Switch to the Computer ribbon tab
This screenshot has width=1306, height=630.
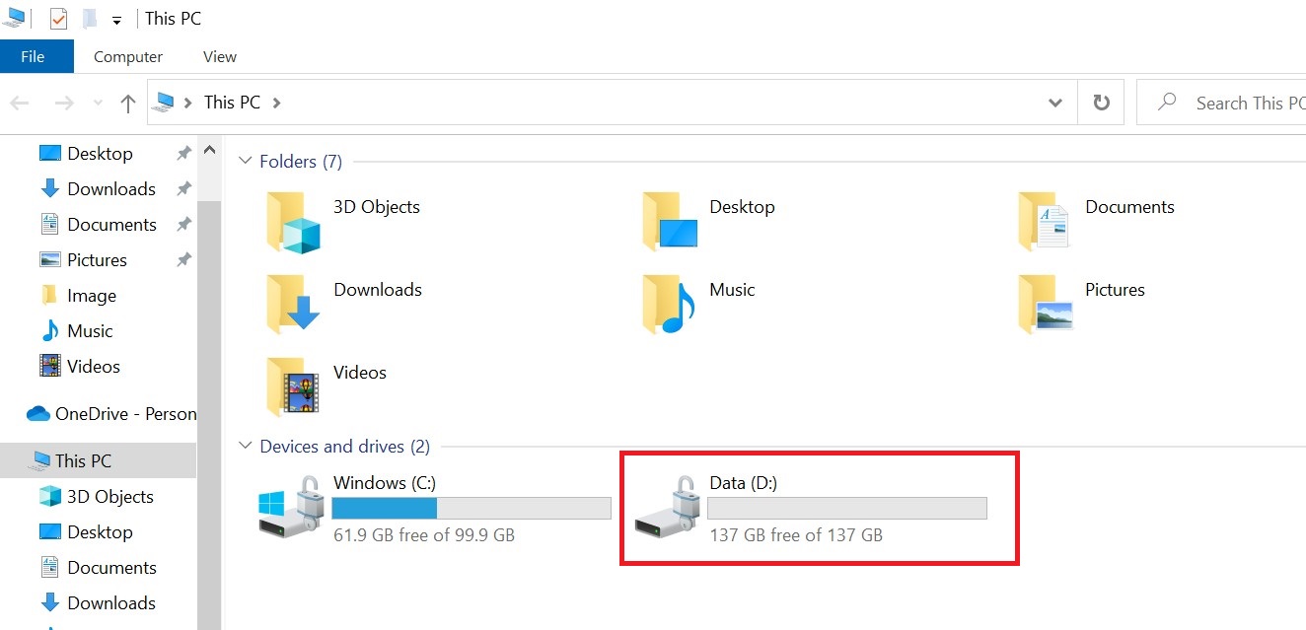126,56
